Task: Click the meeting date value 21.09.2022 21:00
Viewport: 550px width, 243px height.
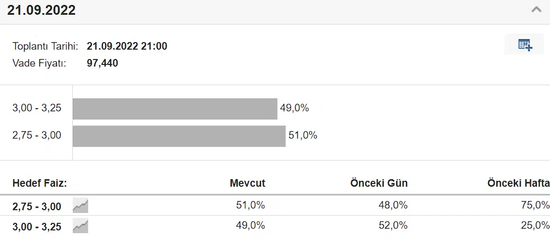Action: pos(127,46)
